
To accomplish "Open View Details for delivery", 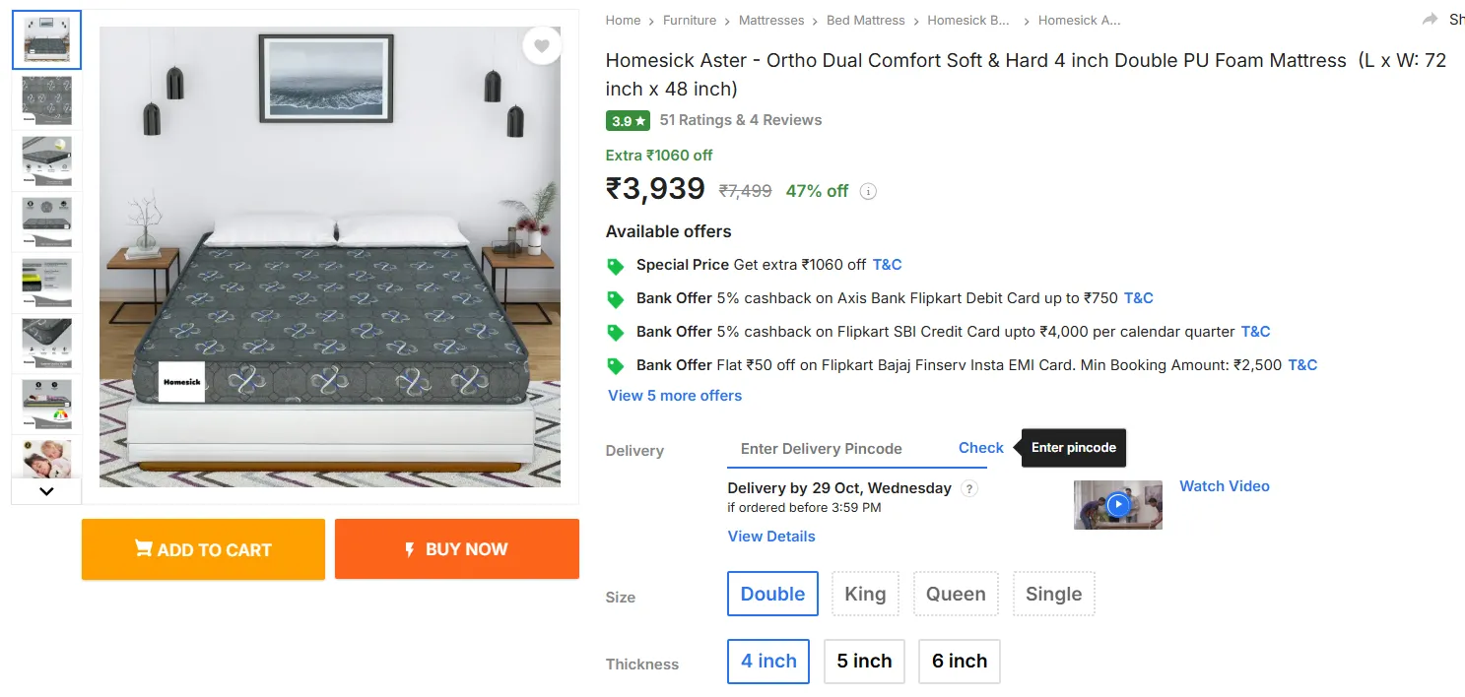I will pos(771,537).
